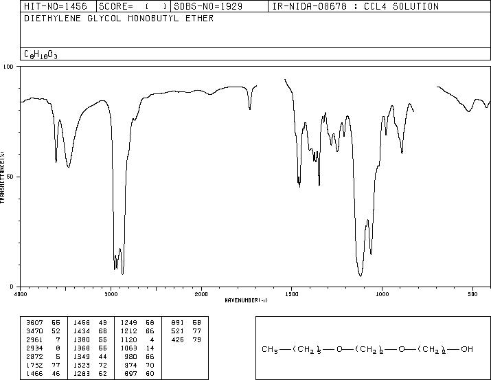The height and width of the screenshot is (380, 491).
Task: Select peak table entry 3470
Action: [34, 331]
